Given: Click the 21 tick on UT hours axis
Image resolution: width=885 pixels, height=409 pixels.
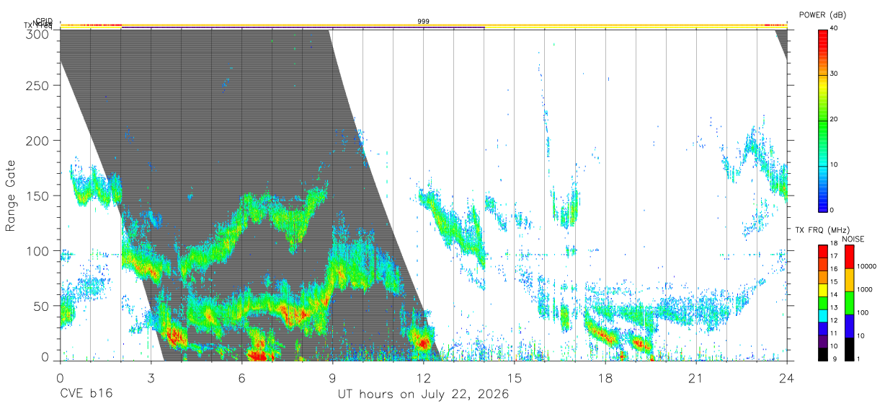Looking at the screenshot, I should 695,377.
